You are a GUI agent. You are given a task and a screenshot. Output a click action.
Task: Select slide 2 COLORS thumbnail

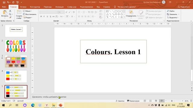[16, 46]
